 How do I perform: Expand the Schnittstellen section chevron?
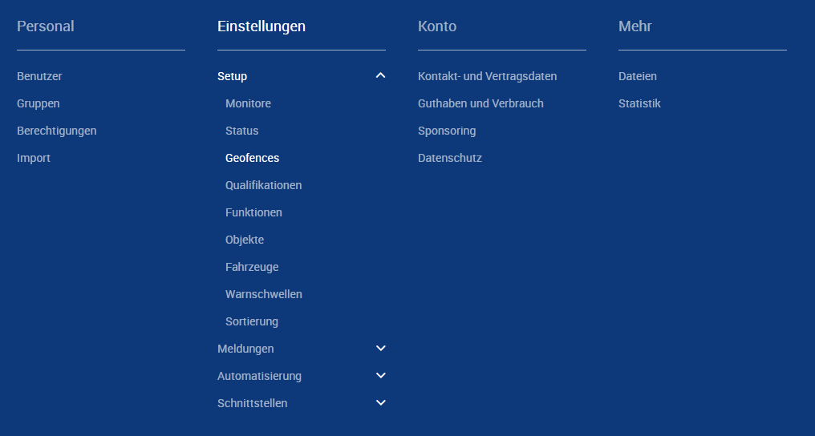pos(381,403)
